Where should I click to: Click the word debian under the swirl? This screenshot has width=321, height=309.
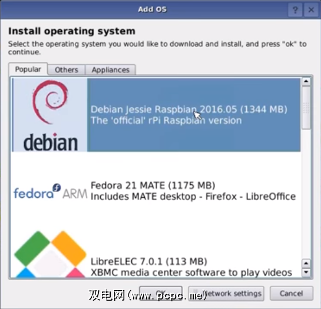(x=51, y=142)
